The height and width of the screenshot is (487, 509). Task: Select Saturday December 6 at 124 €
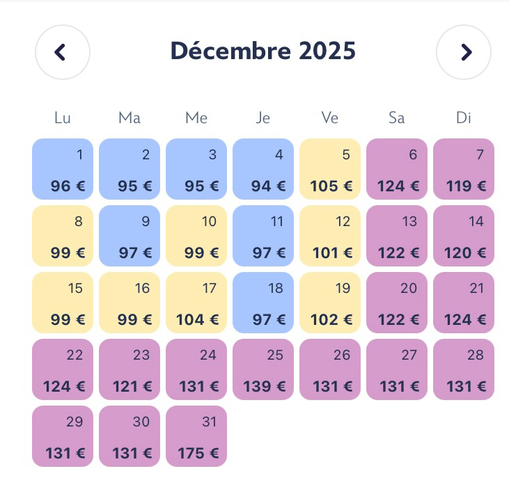click(x=397, y=169)
